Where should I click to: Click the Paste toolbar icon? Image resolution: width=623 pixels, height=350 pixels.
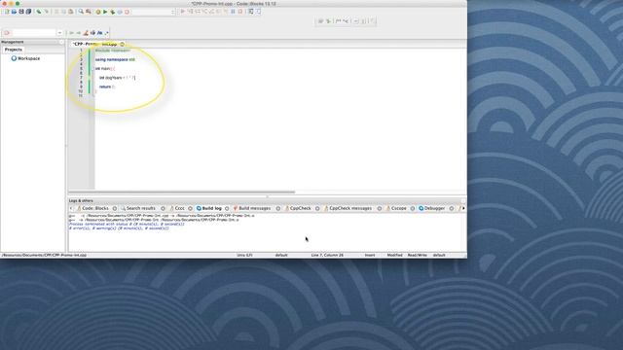[71, 12]
